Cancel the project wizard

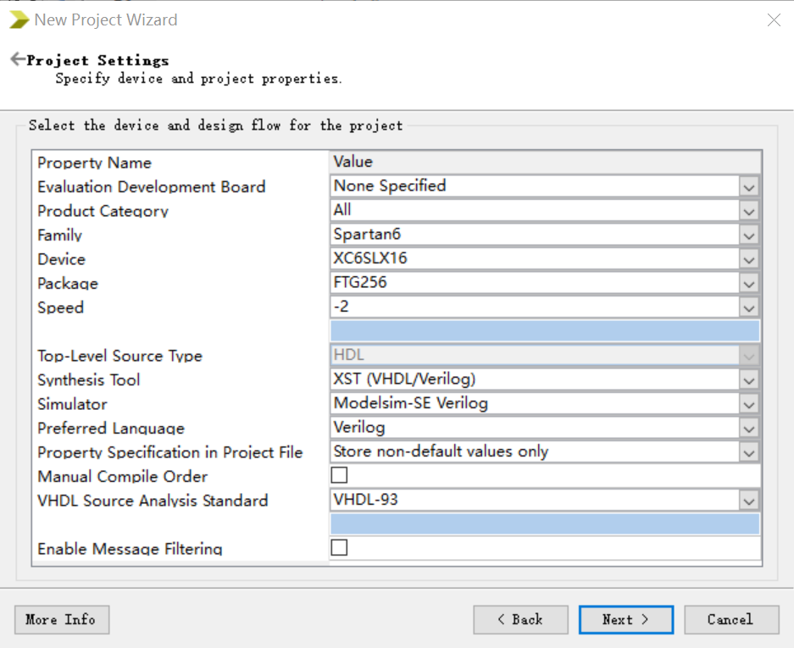point(730,619)
